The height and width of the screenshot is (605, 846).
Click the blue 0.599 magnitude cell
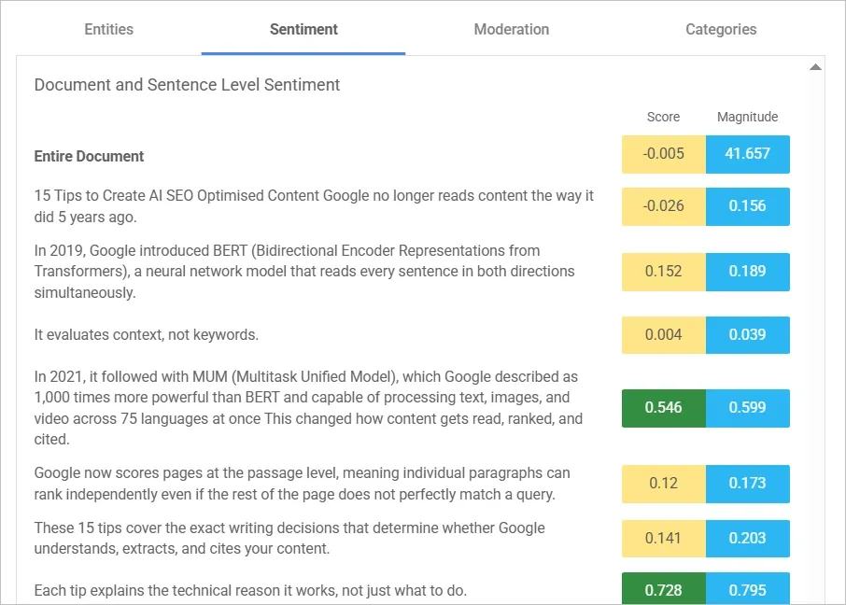[747, 408]
